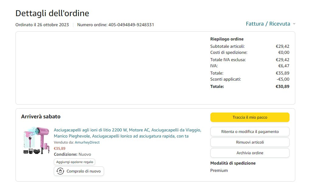The height and width of the screenshot is (188, 312).
Task: Expand the Fattura / Ricevuta chevron arrow
Action: [x=294, y=24]
